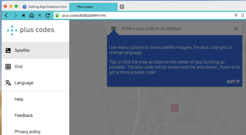Go to the browser home page
246x135 pixels.
click(x=32, y=15)
